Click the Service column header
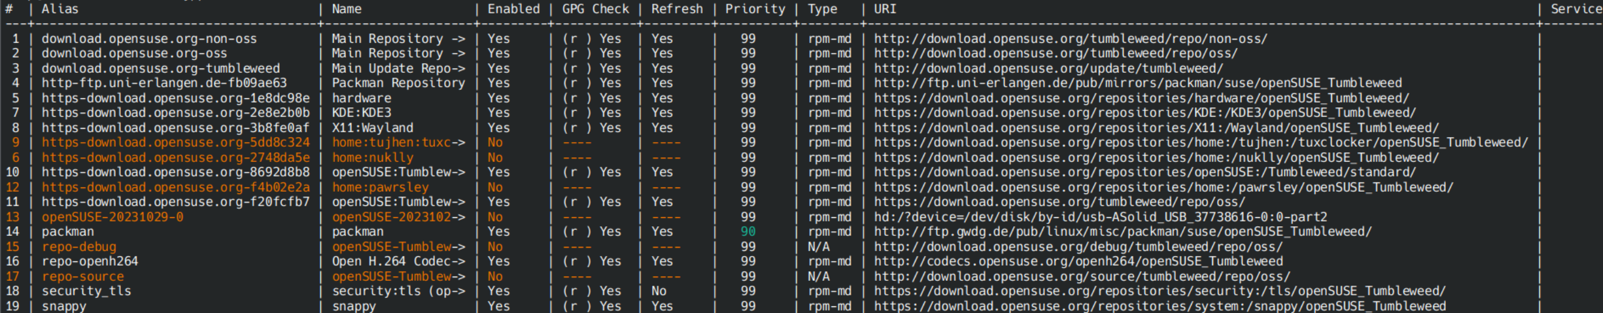 coord(1574,8)
